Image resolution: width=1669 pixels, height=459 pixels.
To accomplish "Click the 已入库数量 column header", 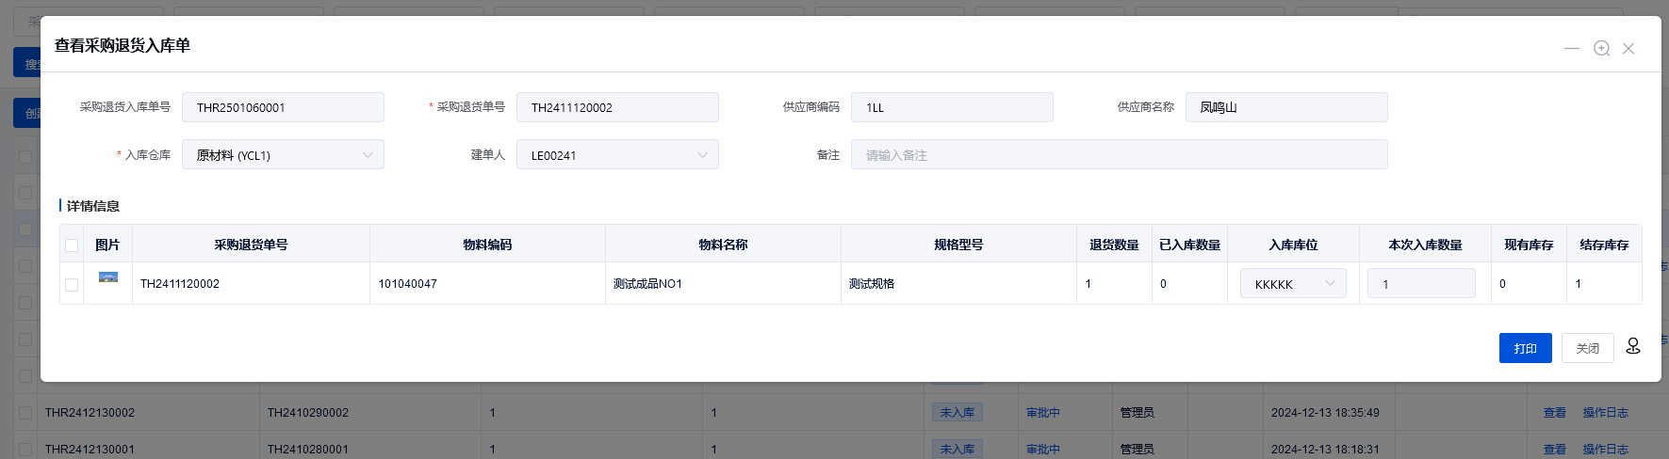I will 1189,245.
